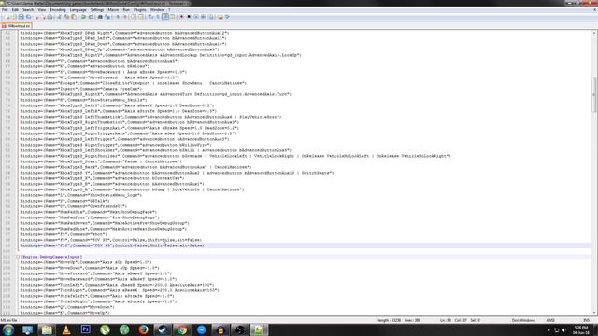598x336 pixels.
Task: Open the Window menu
Action: [157, 10]
